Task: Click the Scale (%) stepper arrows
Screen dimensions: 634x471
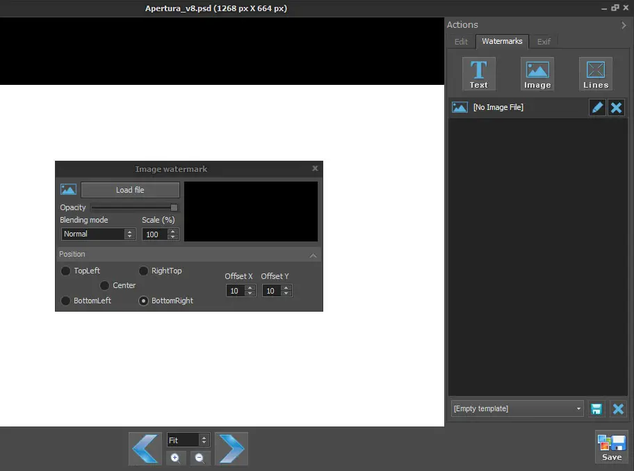Action: [x=172, y=234]
